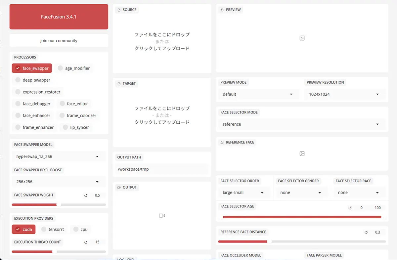The height and width of the screenshot is (260, 397).
Task: Enable the age_modifier processor
Action: click(74, 68)
